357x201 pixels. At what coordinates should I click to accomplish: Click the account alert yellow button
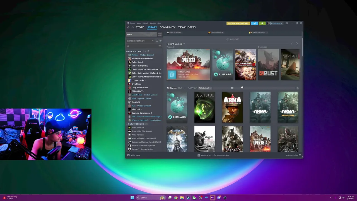[x=238, y=23]
